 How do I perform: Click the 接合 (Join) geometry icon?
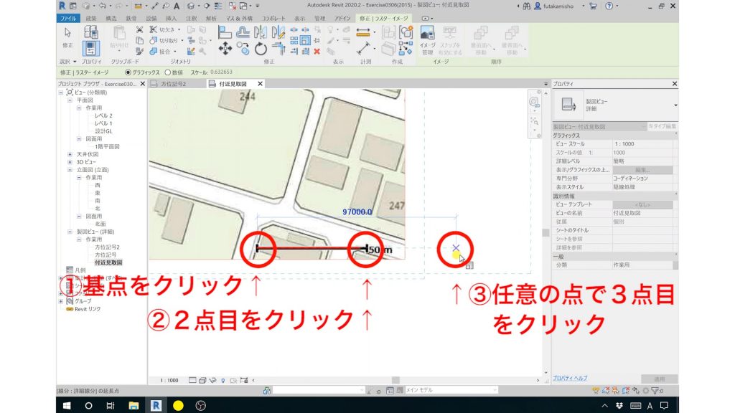(154, 50)
